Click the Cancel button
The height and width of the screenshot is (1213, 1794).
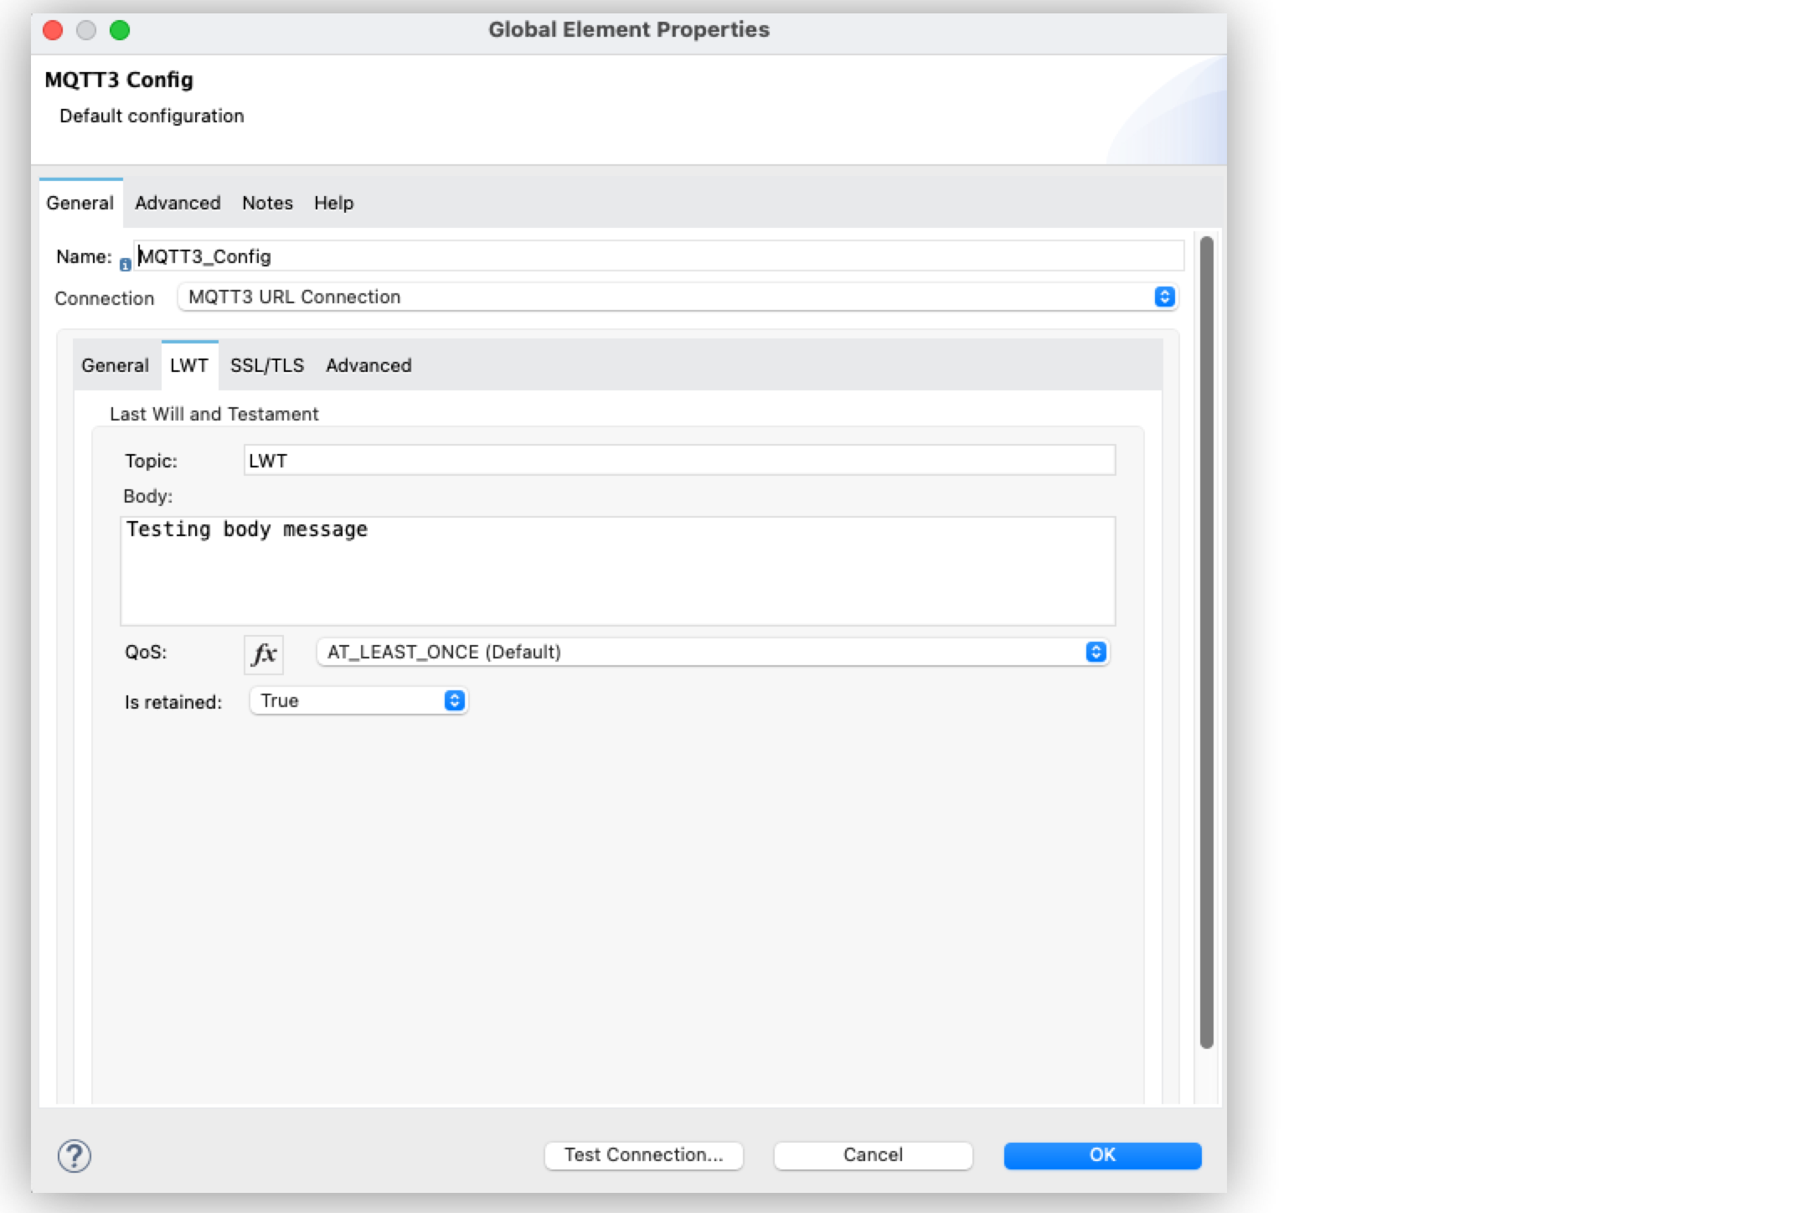click(x=873, y=1155)
